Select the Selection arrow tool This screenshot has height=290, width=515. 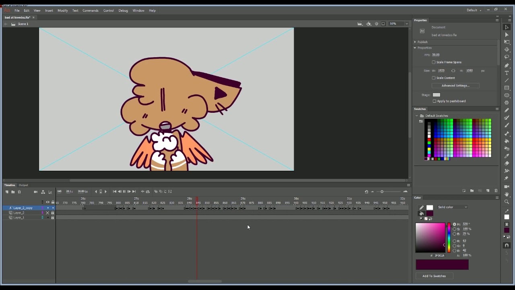click(507, 27)
